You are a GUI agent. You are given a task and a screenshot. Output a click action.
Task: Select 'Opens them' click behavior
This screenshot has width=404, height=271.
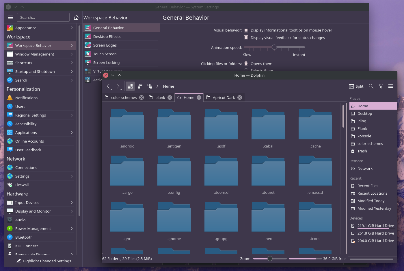tap(246, 64)
